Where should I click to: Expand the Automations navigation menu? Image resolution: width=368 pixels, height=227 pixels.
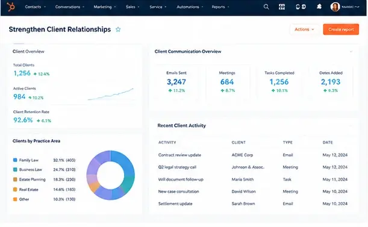point(190,7)
